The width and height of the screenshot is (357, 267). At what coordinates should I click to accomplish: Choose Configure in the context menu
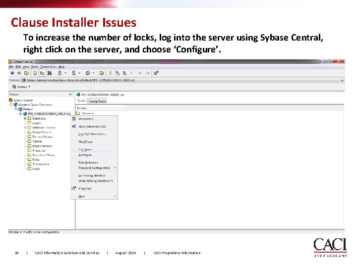94,155
